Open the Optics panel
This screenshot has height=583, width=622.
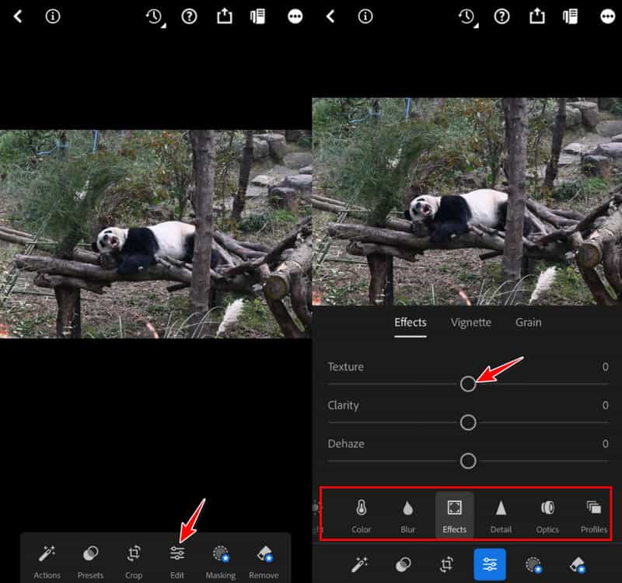[547, 513]
